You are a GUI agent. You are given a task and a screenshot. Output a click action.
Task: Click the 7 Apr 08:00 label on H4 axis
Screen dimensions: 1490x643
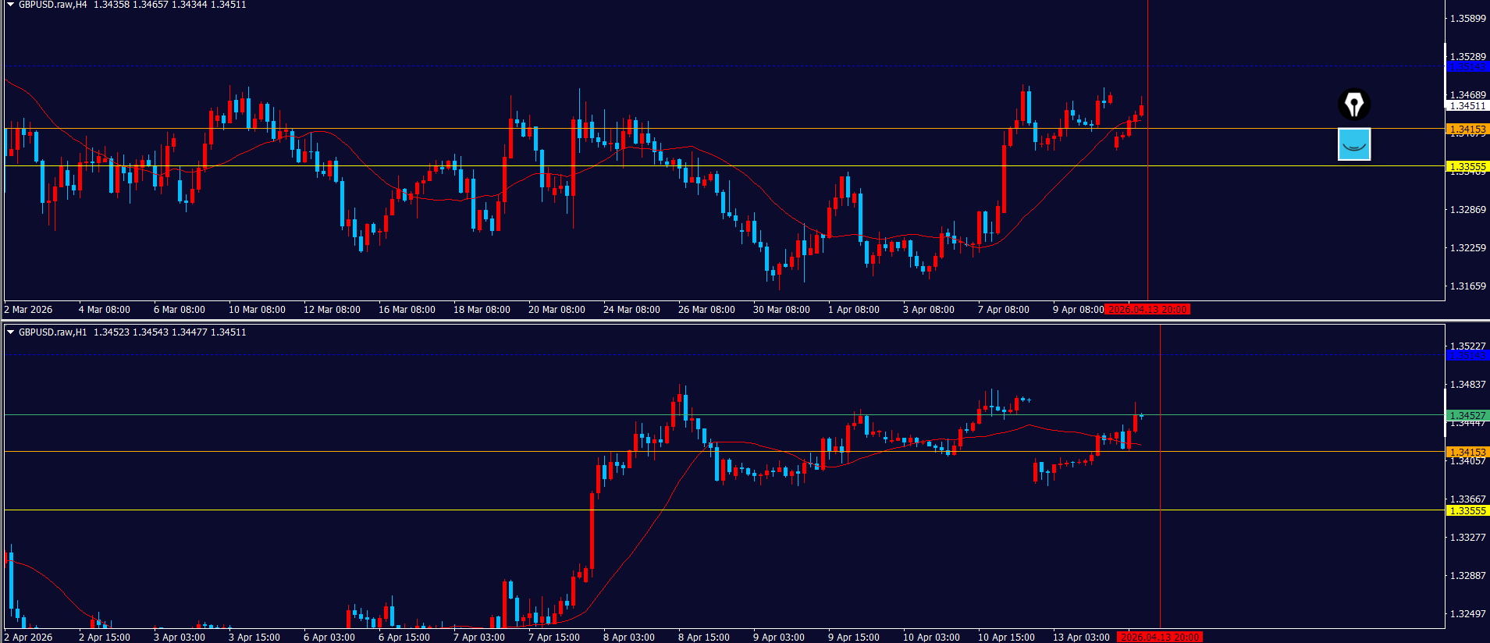point(1003,310)
